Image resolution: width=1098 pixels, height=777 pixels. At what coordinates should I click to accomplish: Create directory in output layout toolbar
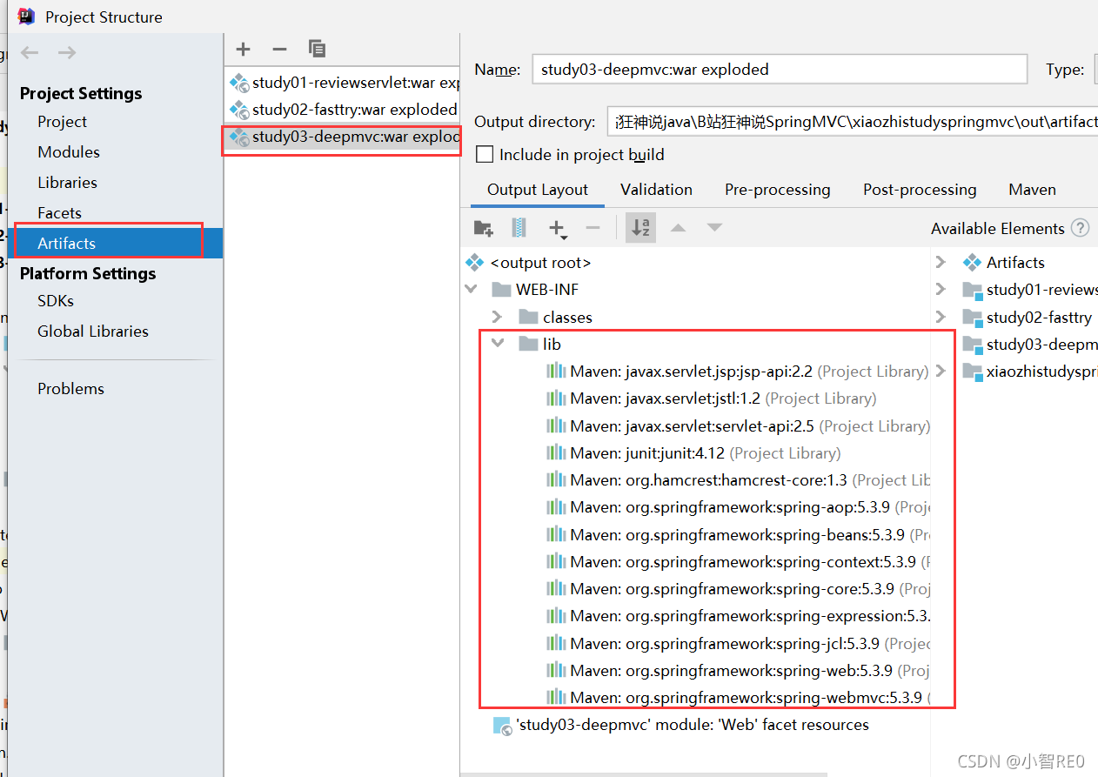coord(484,228)
